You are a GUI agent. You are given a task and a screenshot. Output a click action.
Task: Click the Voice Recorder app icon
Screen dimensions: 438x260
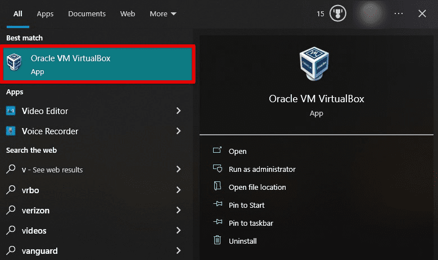coord(11,131)
